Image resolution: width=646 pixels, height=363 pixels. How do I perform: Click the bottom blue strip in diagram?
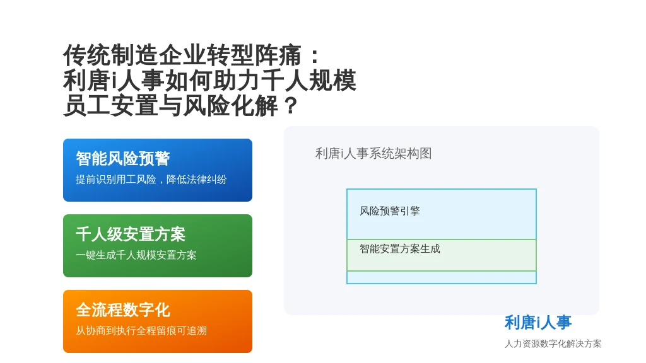coord(441,277)
